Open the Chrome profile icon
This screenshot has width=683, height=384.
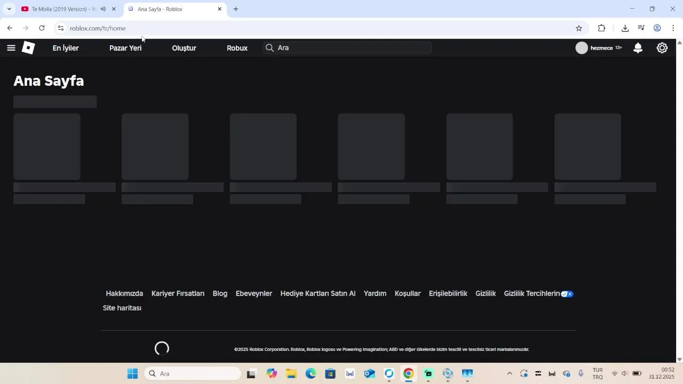(657, 28)
